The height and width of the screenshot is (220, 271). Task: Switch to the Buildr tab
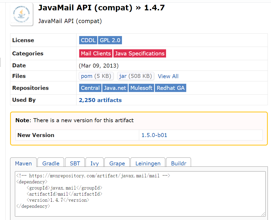tap(179, 162)
